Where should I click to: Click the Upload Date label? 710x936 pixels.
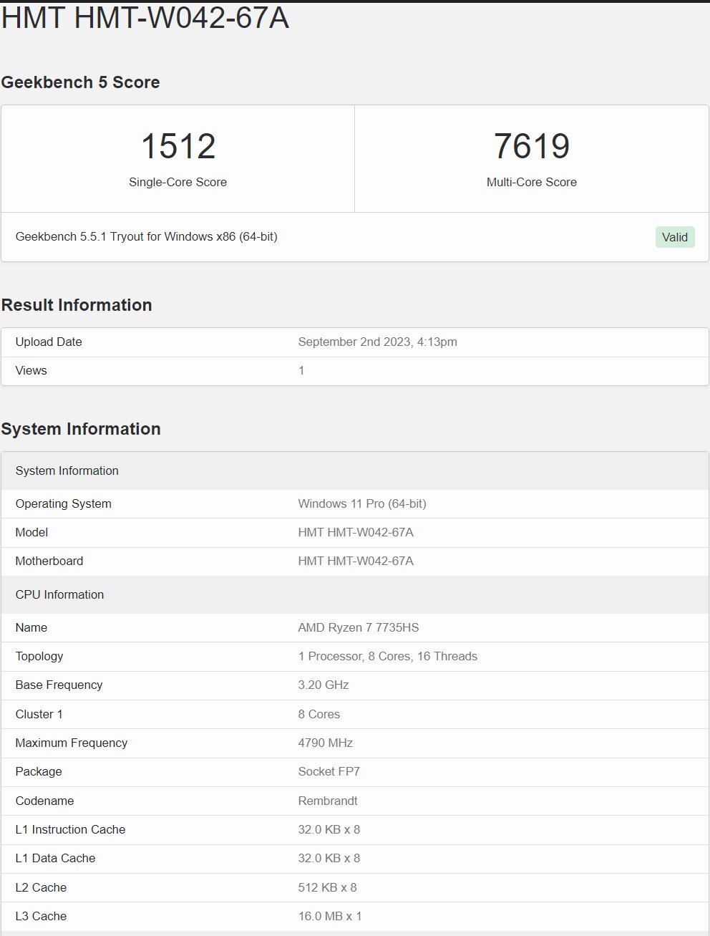(49, 342)
